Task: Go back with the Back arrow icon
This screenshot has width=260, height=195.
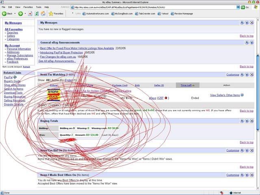Action: (4, 13)
